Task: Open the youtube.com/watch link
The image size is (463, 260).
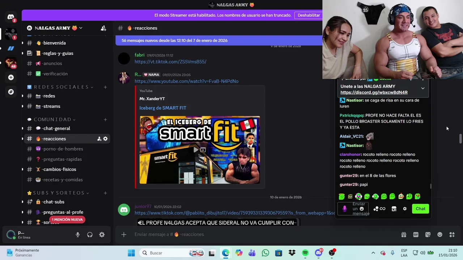Action: tap(186, 81)
